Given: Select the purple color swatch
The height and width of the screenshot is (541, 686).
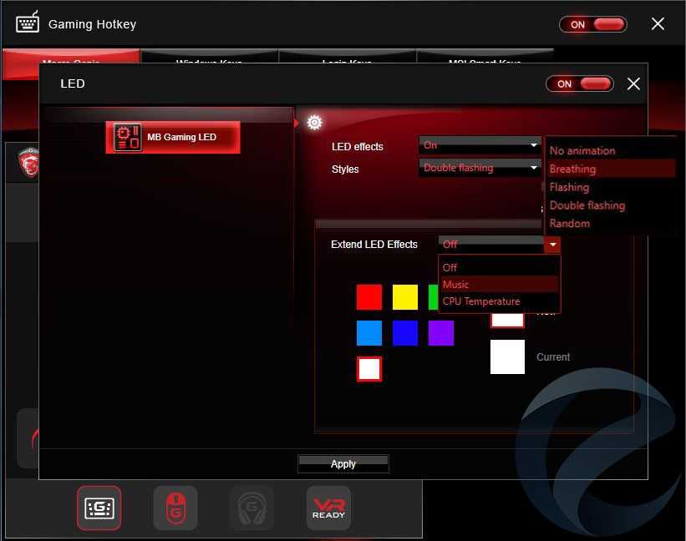Looking at the screenshot, I should click(441, 333).
